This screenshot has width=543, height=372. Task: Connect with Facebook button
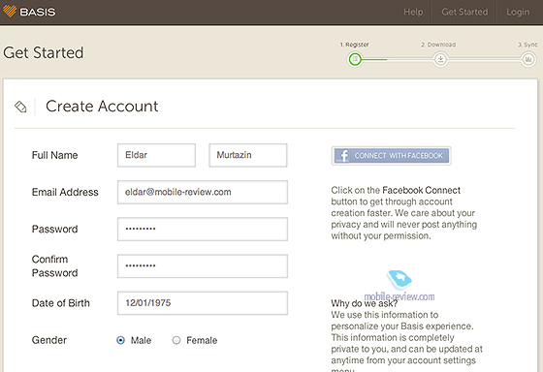click(392, 156)
